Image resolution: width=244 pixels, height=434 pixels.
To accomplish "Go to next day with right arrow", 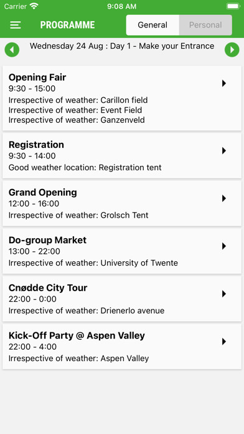I will click(232, 50).
